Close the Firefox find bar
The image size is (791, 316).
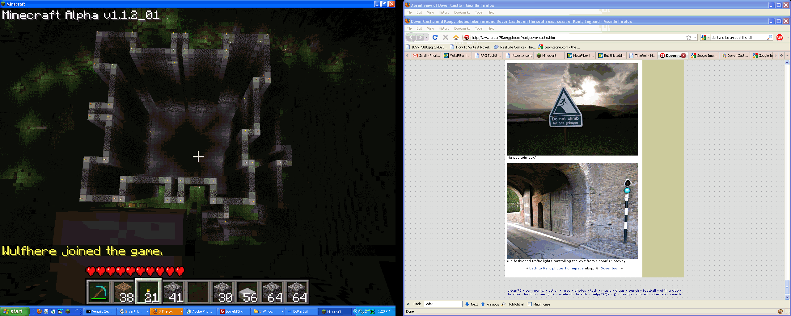pyautogui.click(x=408, y=304)
